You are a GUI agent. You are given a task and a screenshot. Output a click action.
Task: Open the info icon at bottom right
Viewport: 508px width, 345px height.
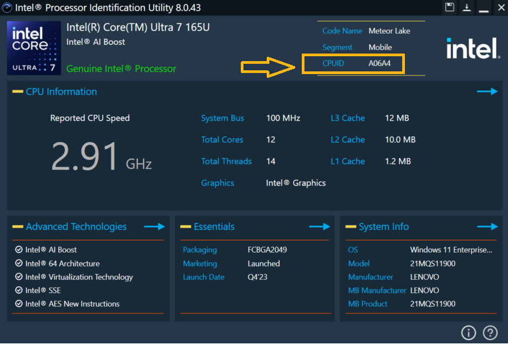469,333
